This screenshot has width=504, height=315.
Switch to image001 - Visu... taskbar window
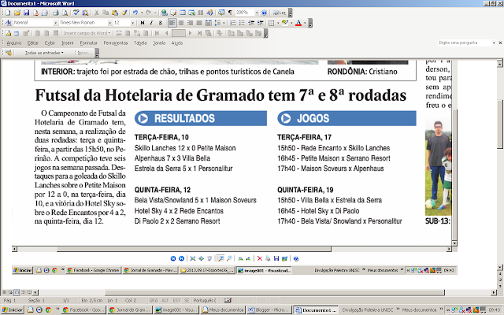pos(176,309)
